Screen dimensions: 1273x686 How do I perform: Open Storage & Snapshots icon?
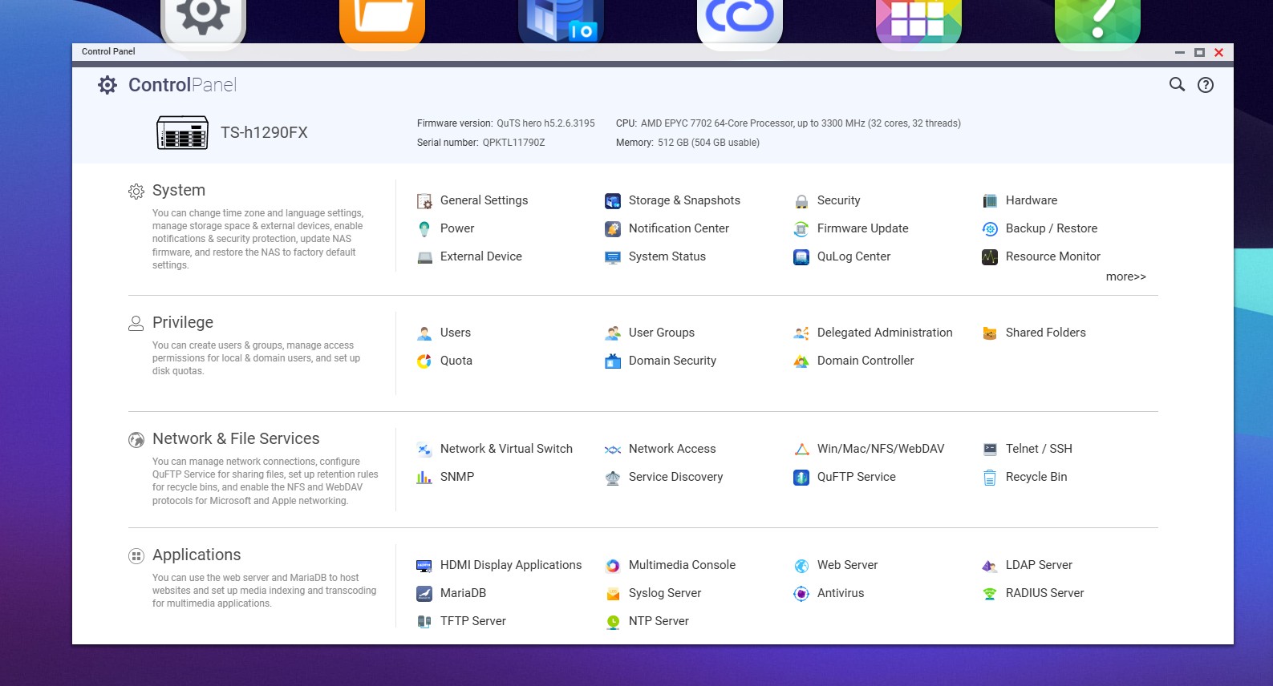pyautogui.click(x=613, y=201)
